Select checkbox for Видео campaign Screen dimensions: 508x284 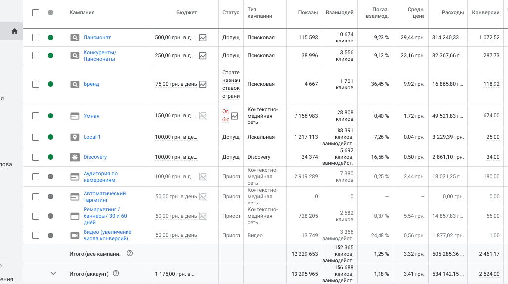pos(36,235)
